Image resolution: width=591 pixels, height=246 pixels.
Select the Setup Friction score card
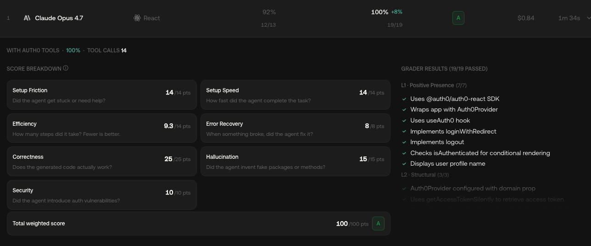click(x=102, y=95)
